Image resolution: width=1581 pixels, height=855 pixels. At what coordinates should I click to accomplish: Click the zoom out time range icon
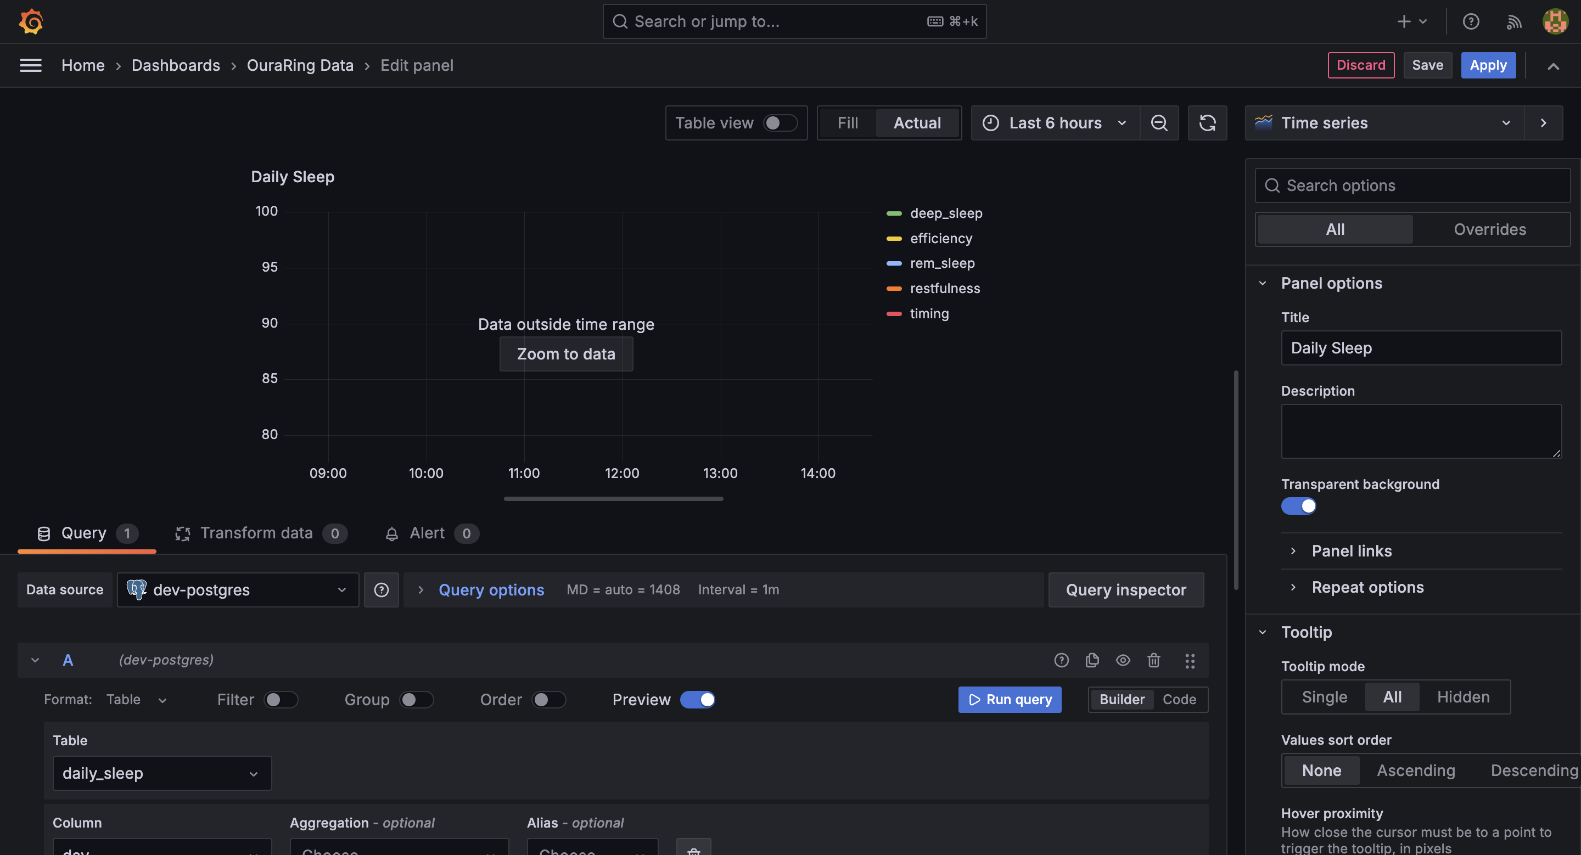pyautogui.click(x=1159, y=123)
